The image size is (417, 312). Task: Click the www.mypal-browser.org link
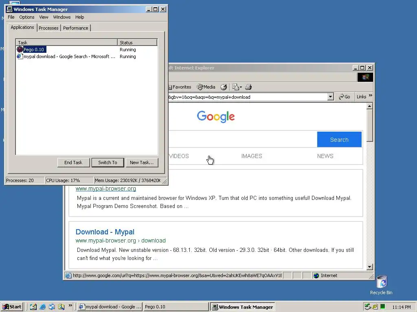point(105,188)
